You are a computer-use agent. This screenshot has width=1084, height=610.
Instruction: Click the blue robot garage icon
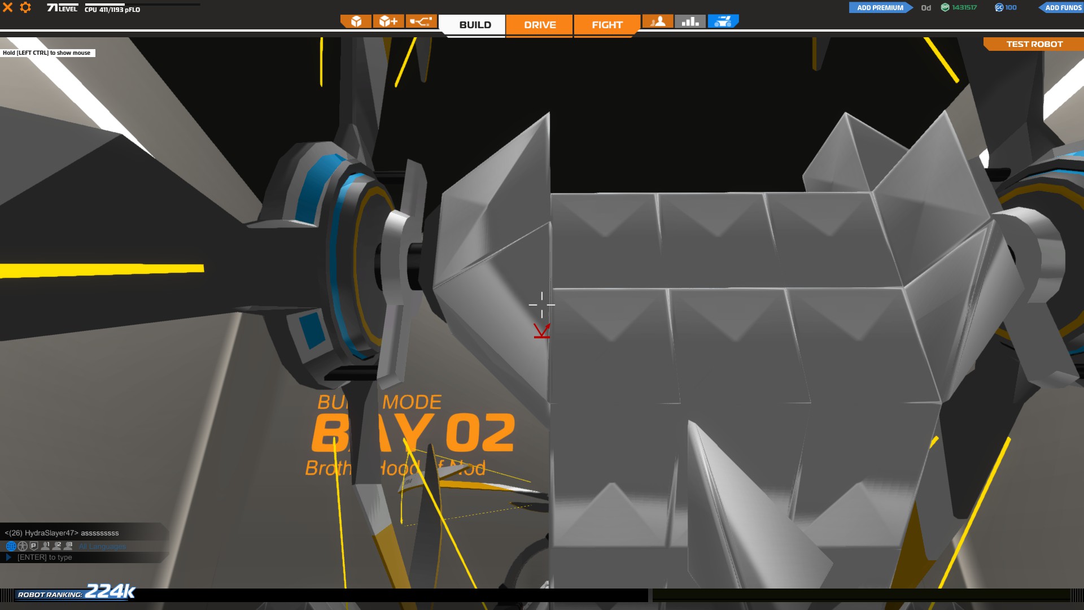[723, 21]
